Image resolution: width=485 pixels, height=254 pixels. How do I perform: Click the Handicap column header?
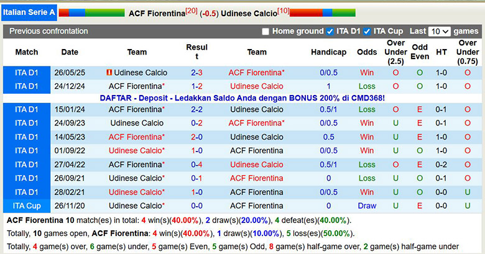[328, 52]
